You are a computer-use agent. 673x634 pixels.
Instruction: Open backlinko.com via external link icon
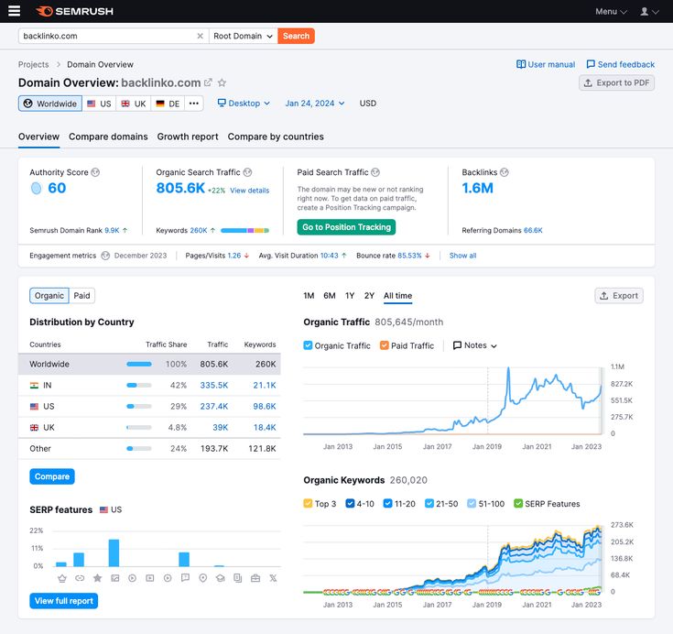point(208,82)
